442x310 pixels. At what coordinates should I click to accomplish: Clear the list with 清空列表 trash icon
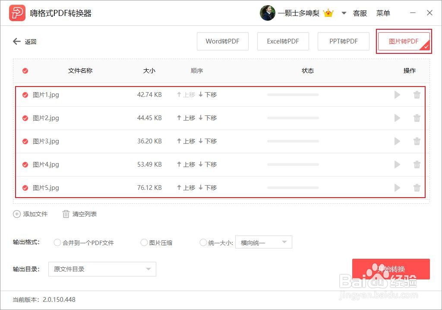67,214
